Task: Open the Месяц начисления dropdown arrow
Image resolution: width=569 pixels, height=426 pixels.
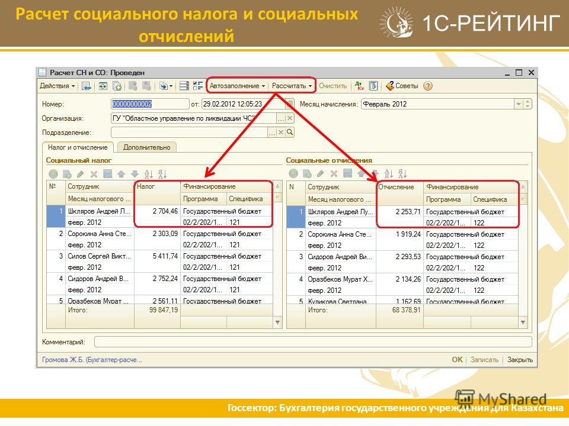Action: tap(519, 104)
